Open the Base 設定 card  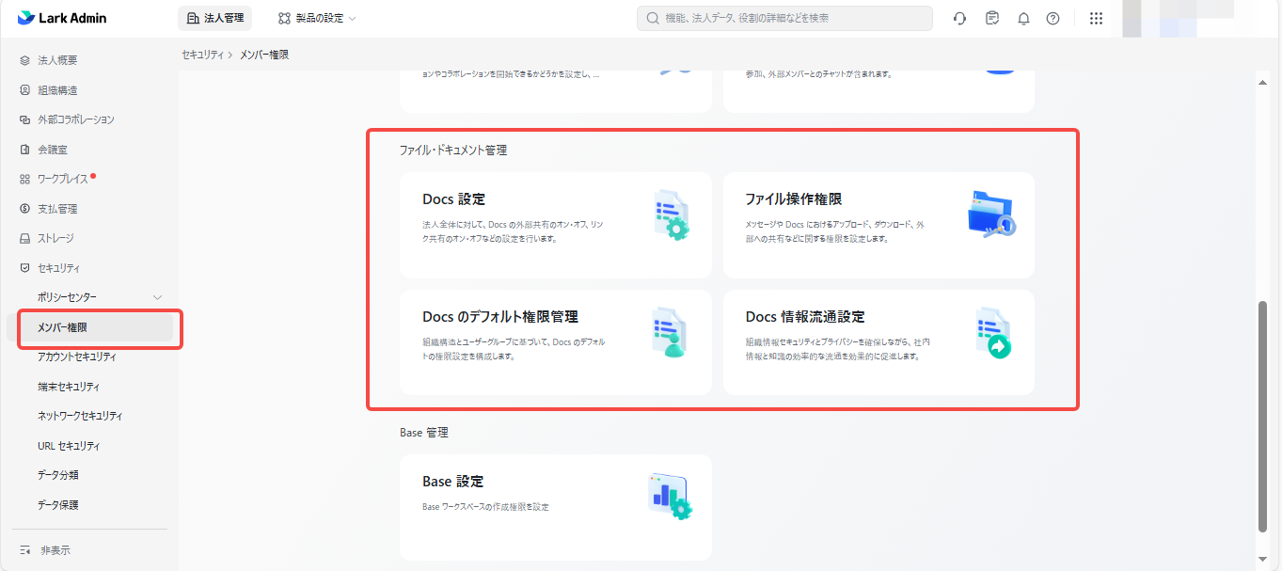click(x=556, y=508)
